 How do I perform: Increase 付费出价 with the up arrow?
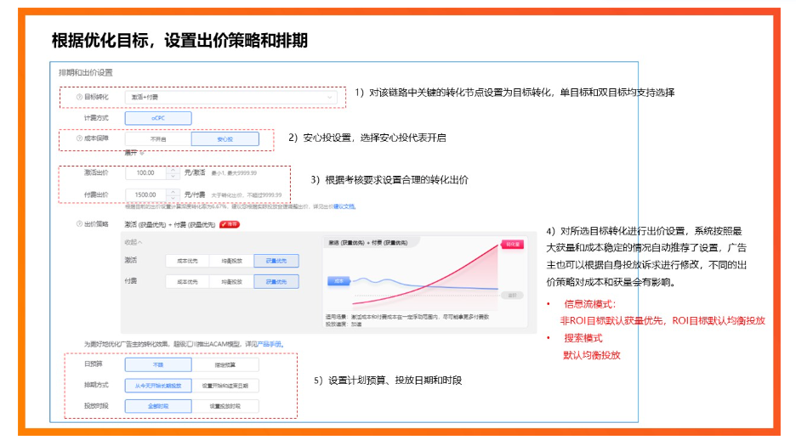click(173, 192)
